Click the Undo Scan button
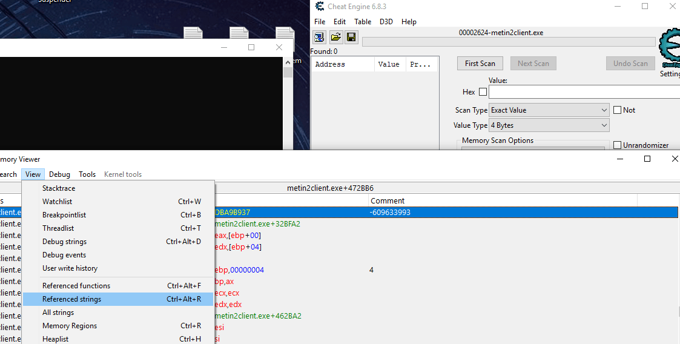The width and height of the screenshot is (680, 344). click(x=630, y=64)
